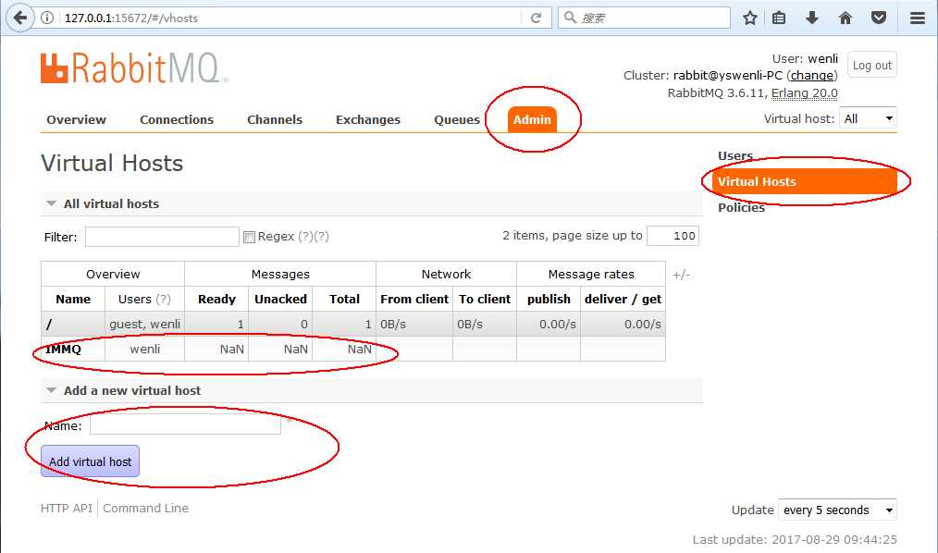The width and height of the screenshot is (938, 553).
Task: Open the site information icon in the address bar
Action: (46, 18)
